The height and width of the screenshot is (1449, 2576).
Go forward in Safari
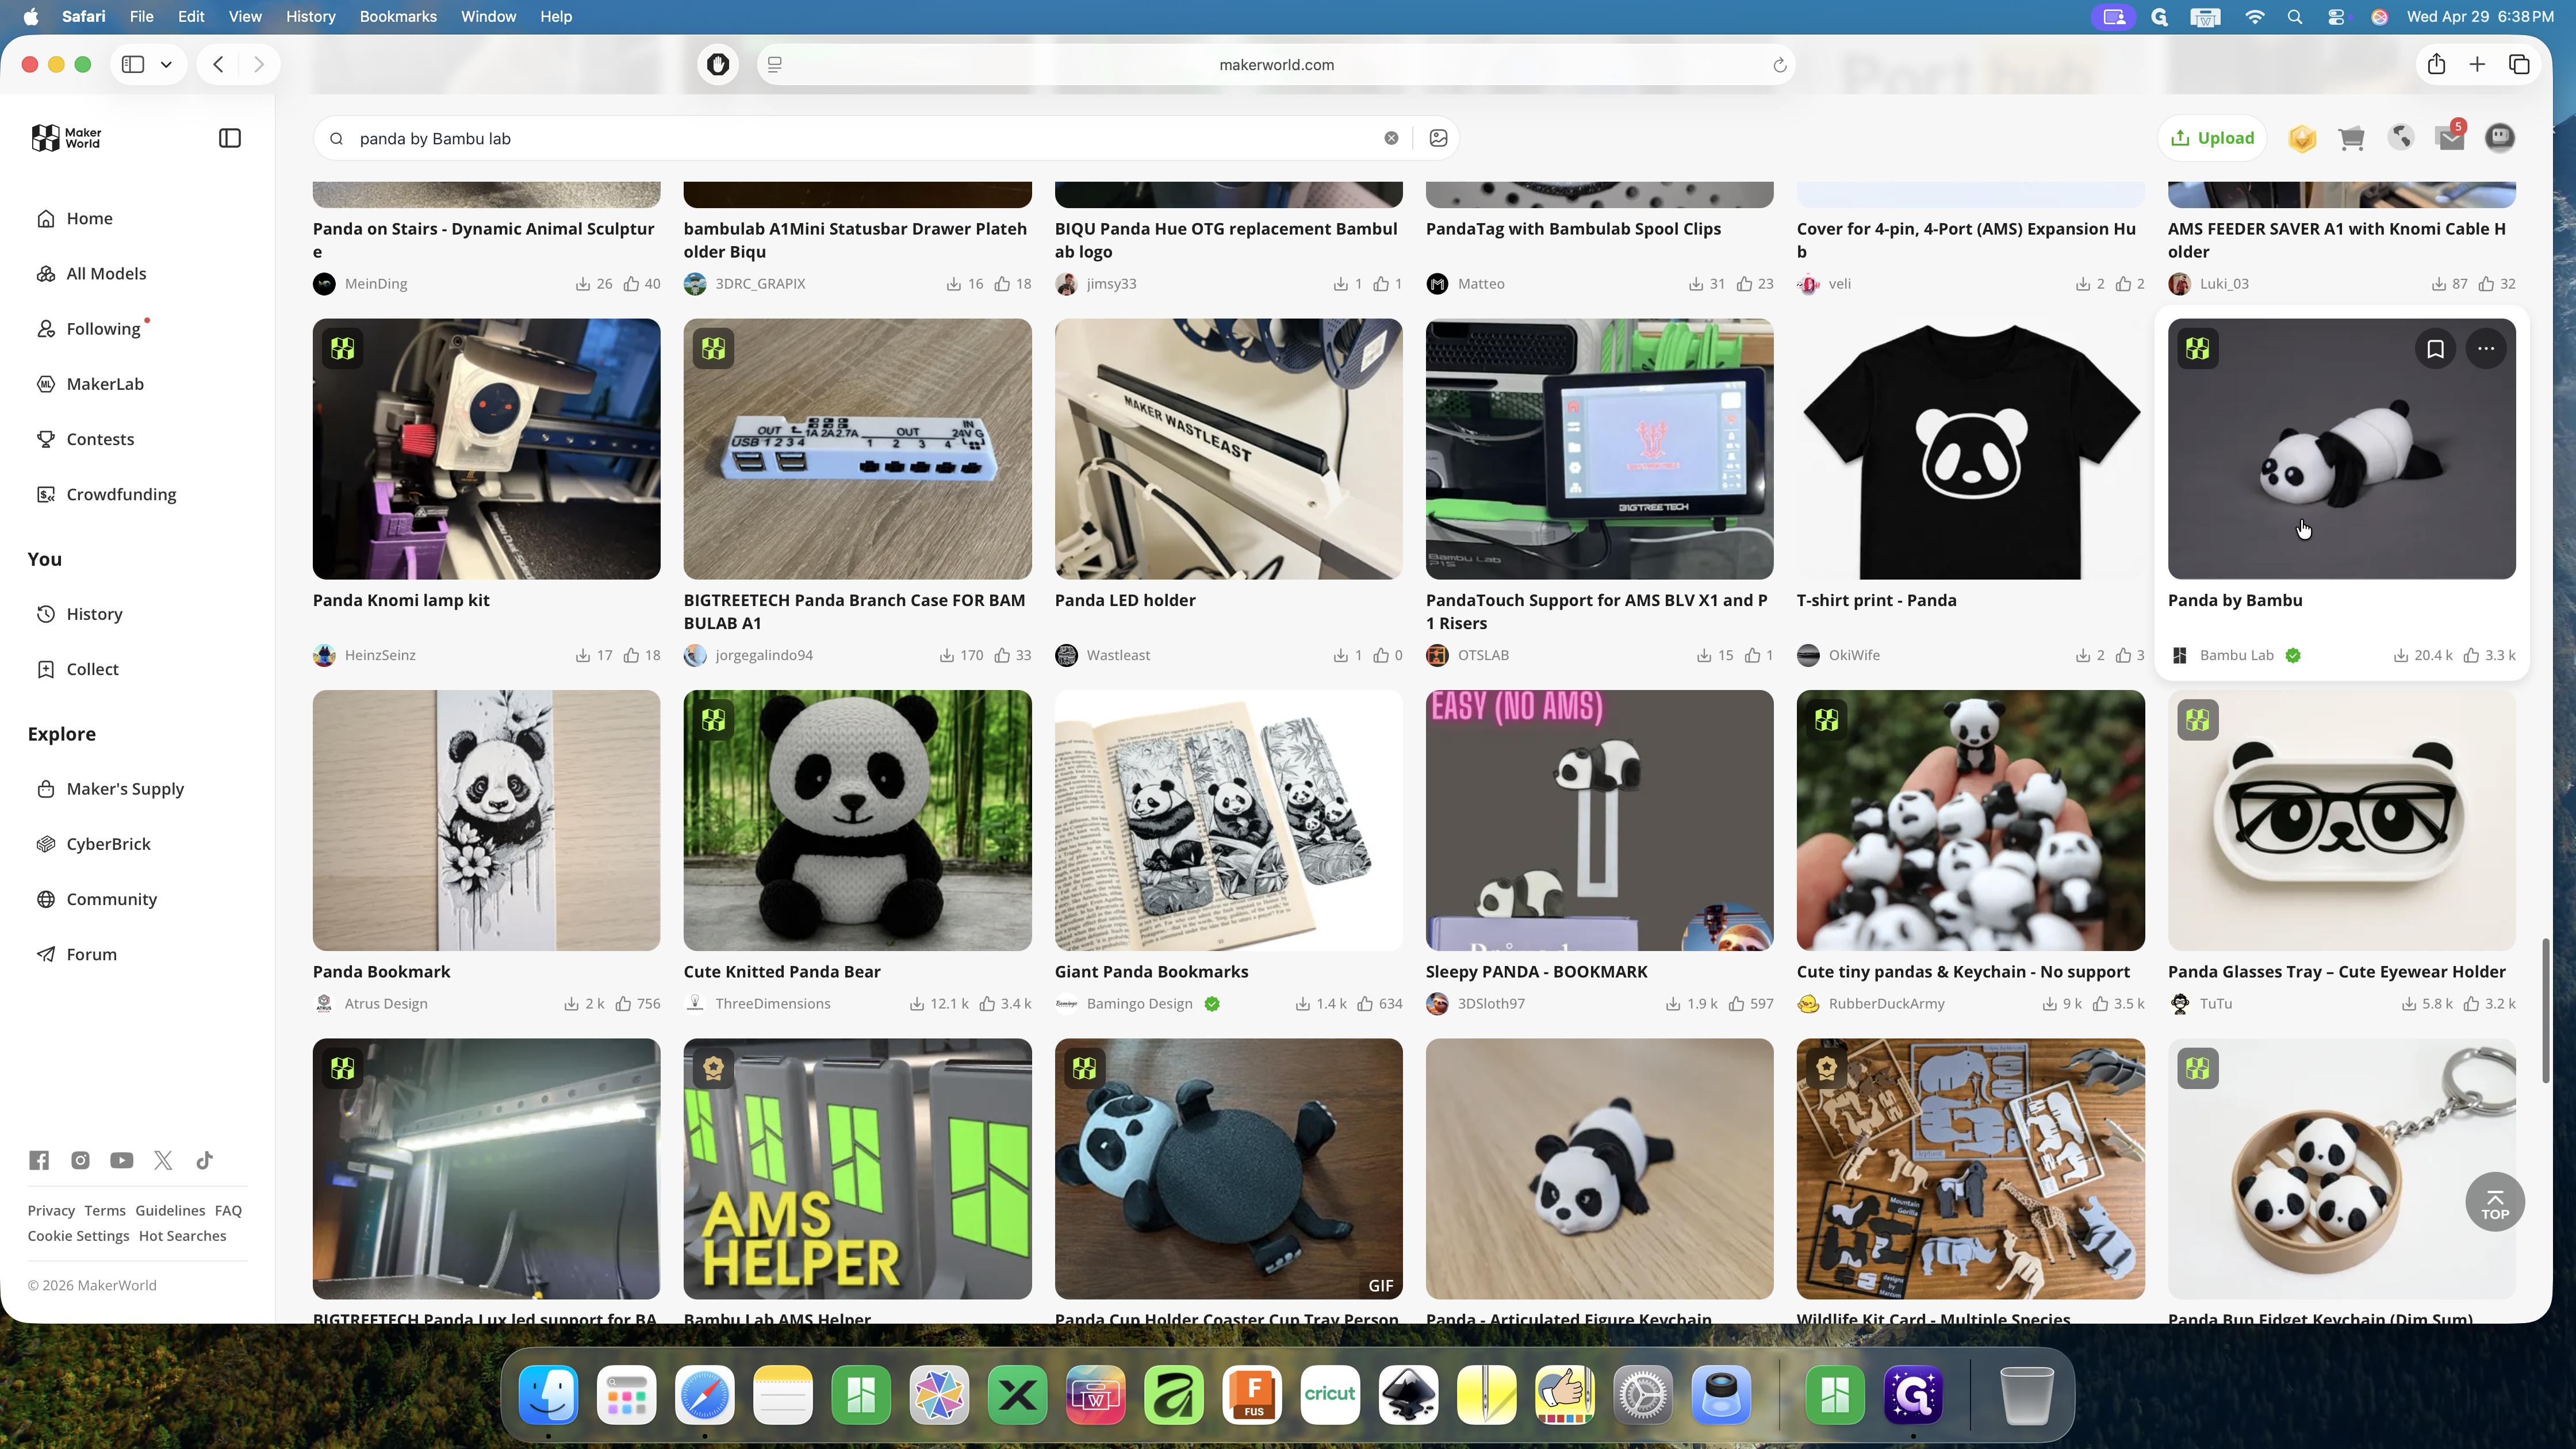(259, 64)
